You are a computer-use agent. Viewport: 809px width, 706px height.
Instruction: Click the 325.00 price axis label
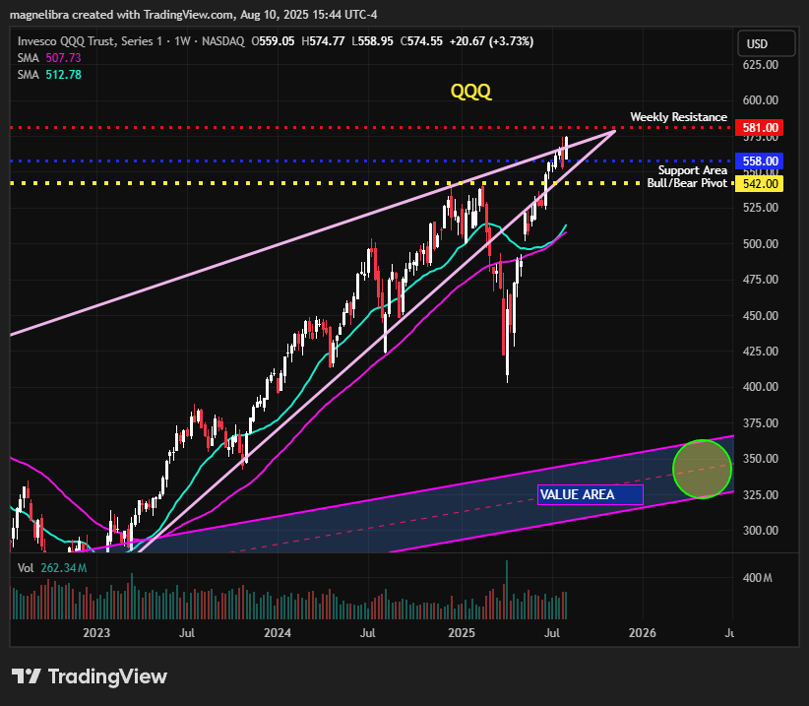761,495
